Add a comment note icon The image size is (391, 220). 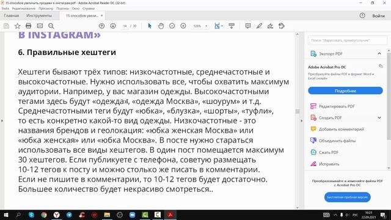248,26
